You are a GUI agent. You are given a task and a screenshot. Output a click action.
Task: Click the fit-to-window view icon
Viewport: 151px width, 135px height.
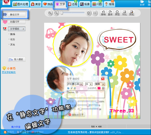click(x=88, y=13)
